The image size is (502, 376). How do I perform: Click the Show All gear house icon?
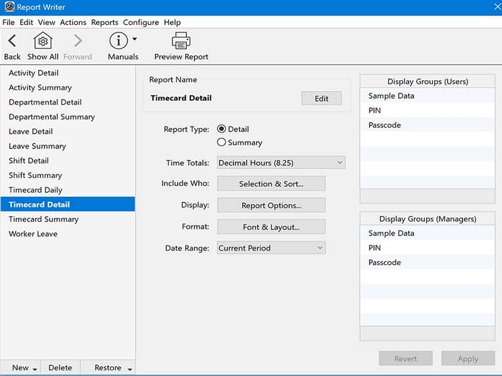coord(43,41)
